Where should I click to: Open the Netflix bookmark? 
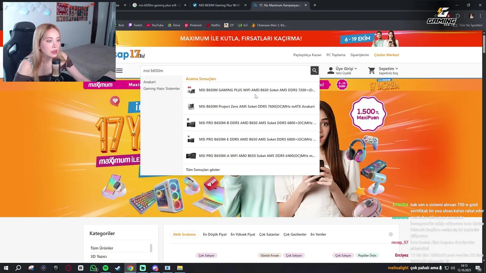pos(213,25)
